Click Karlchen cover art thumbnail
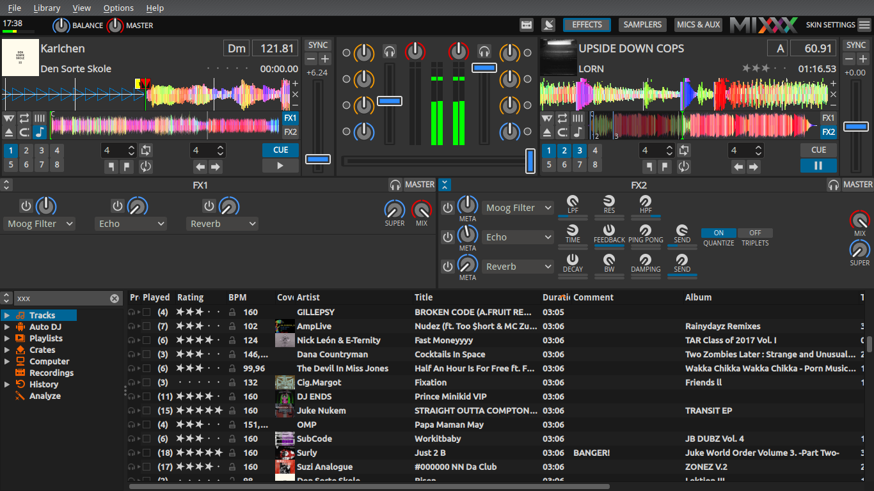Screen dimensions: 874x491 tap(20, 58)
